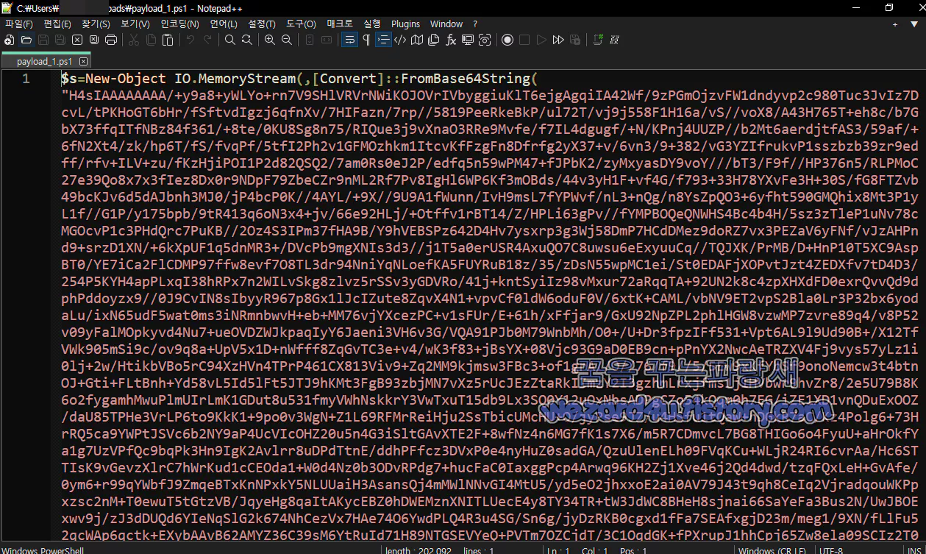Click the Close All toolbar icon
926x554 pixels.
coord(94,40)
